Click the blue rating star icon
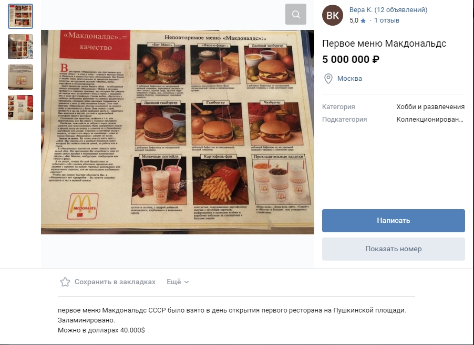Viewport: 474px width, 345px height. [363, 21]
